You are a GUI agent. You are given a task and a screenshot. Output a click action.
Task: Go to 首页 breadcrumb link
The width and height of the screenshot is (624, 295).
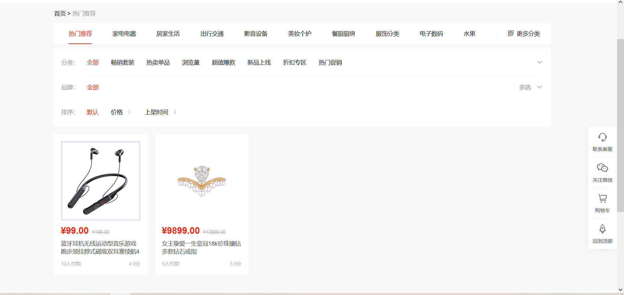60,14
